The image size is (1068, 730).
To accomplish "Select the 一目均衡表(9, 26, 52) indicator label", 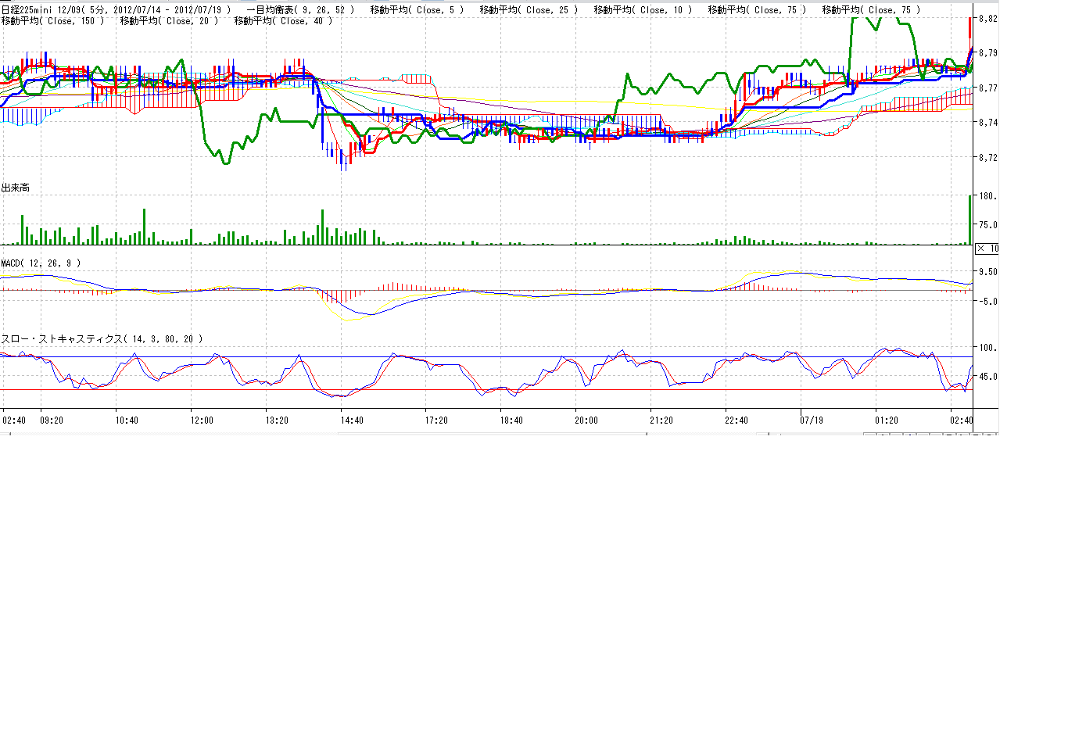I will point(300,10).
